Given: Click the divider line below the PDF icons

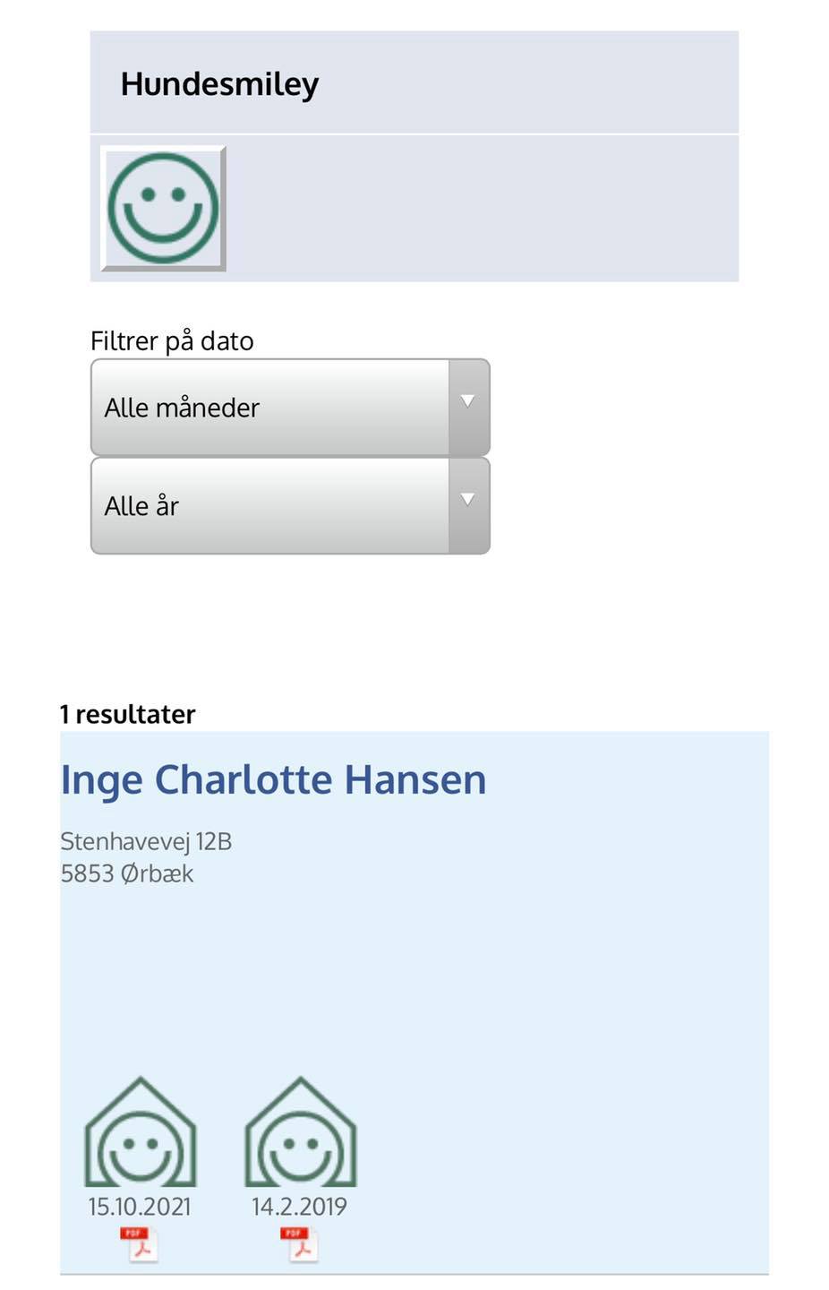Looking at the screenshot, I should point(414,1274).
